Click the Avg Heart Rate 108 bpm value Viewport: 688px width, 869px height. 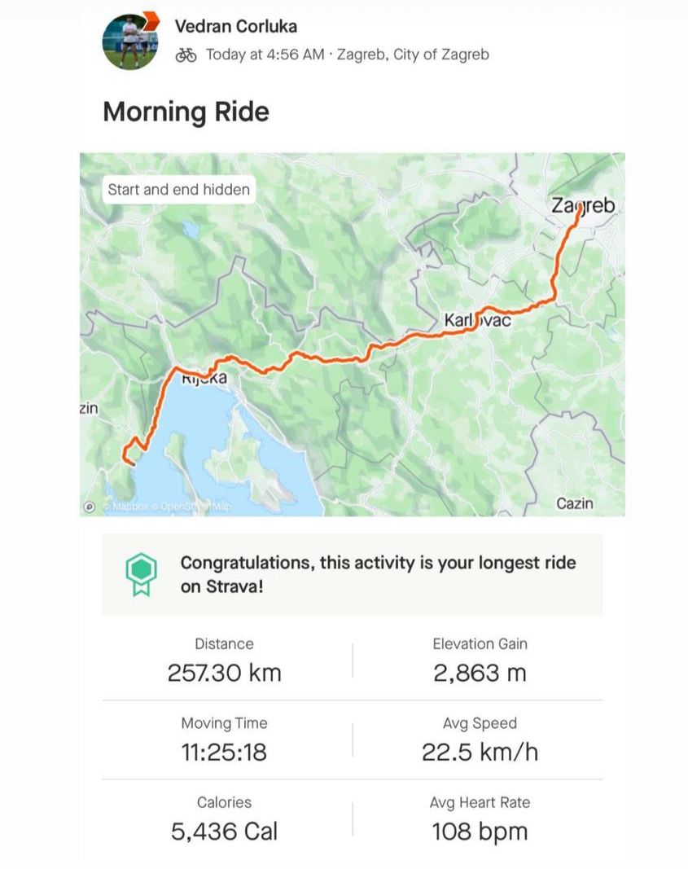[x=480, y=831]
